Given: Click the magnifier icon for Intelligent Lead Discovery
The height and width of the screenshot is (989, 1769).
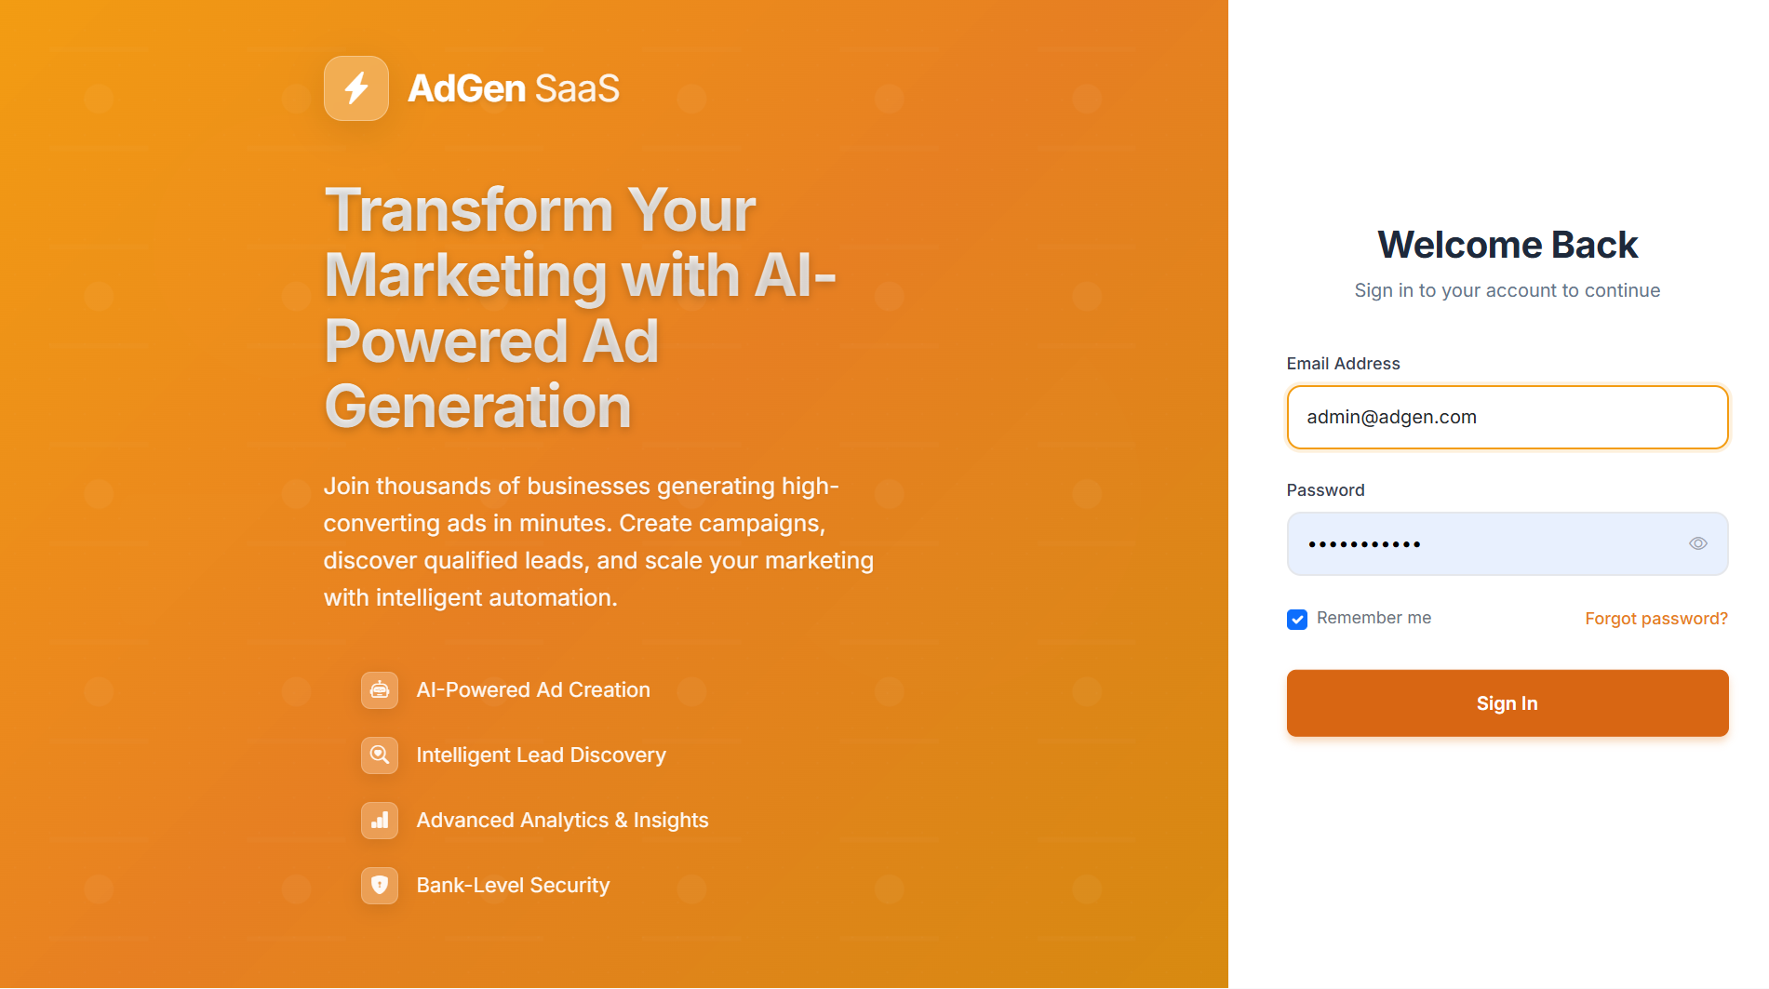Looking at the screenshot, I should click(x=380, y=755).
